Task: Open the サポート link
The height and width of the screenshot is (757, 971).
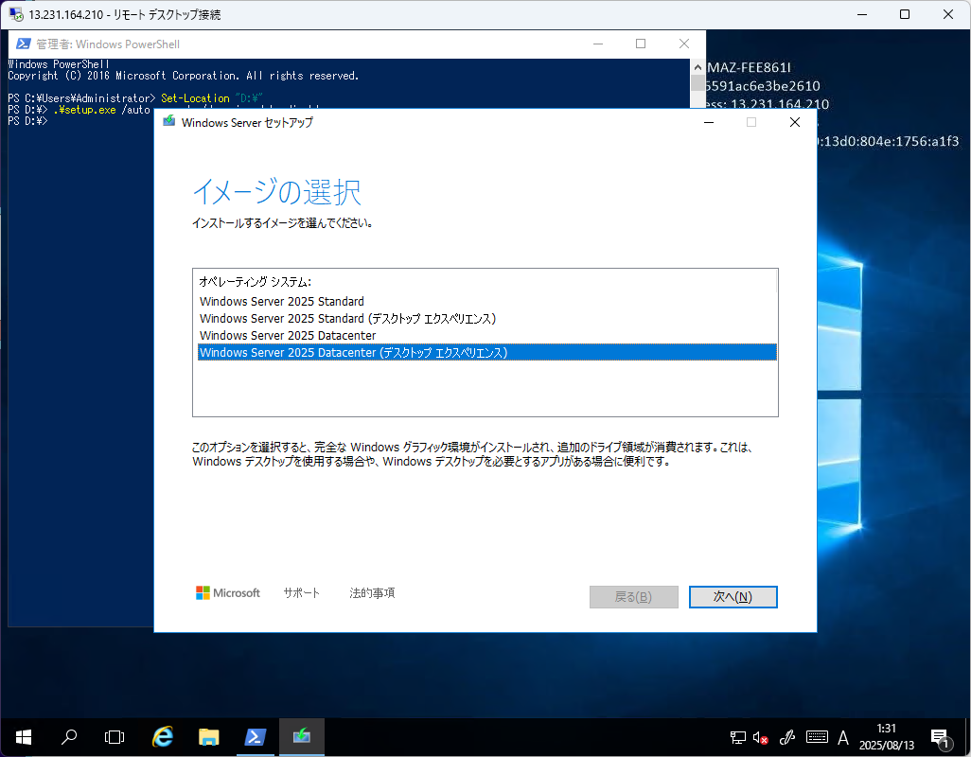Action: [302, 593]
